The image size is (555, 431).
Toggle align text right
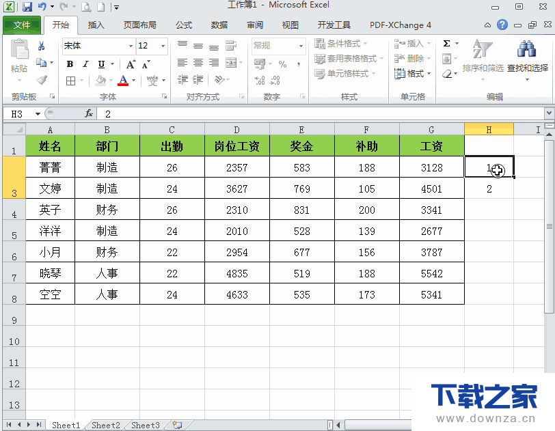point(214,63)
